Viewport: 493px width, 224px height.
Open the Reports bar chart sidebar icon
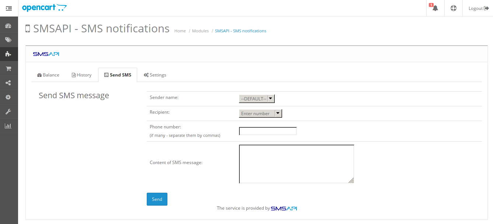(x=8, y=126)
